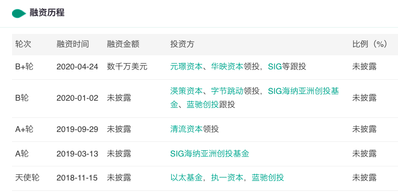Open 执一资本 investor link
This screenshot has width=398, height=193.
point(227,177)
